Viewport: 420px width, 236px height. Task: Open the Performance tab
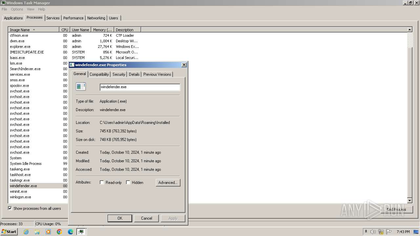pyautogui.click(x=73, y=18)
